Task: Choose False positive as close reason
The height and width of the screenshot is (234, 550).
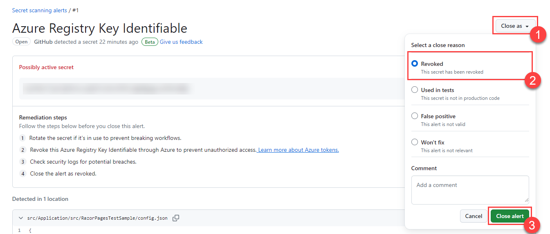Action: coord(415,116)
